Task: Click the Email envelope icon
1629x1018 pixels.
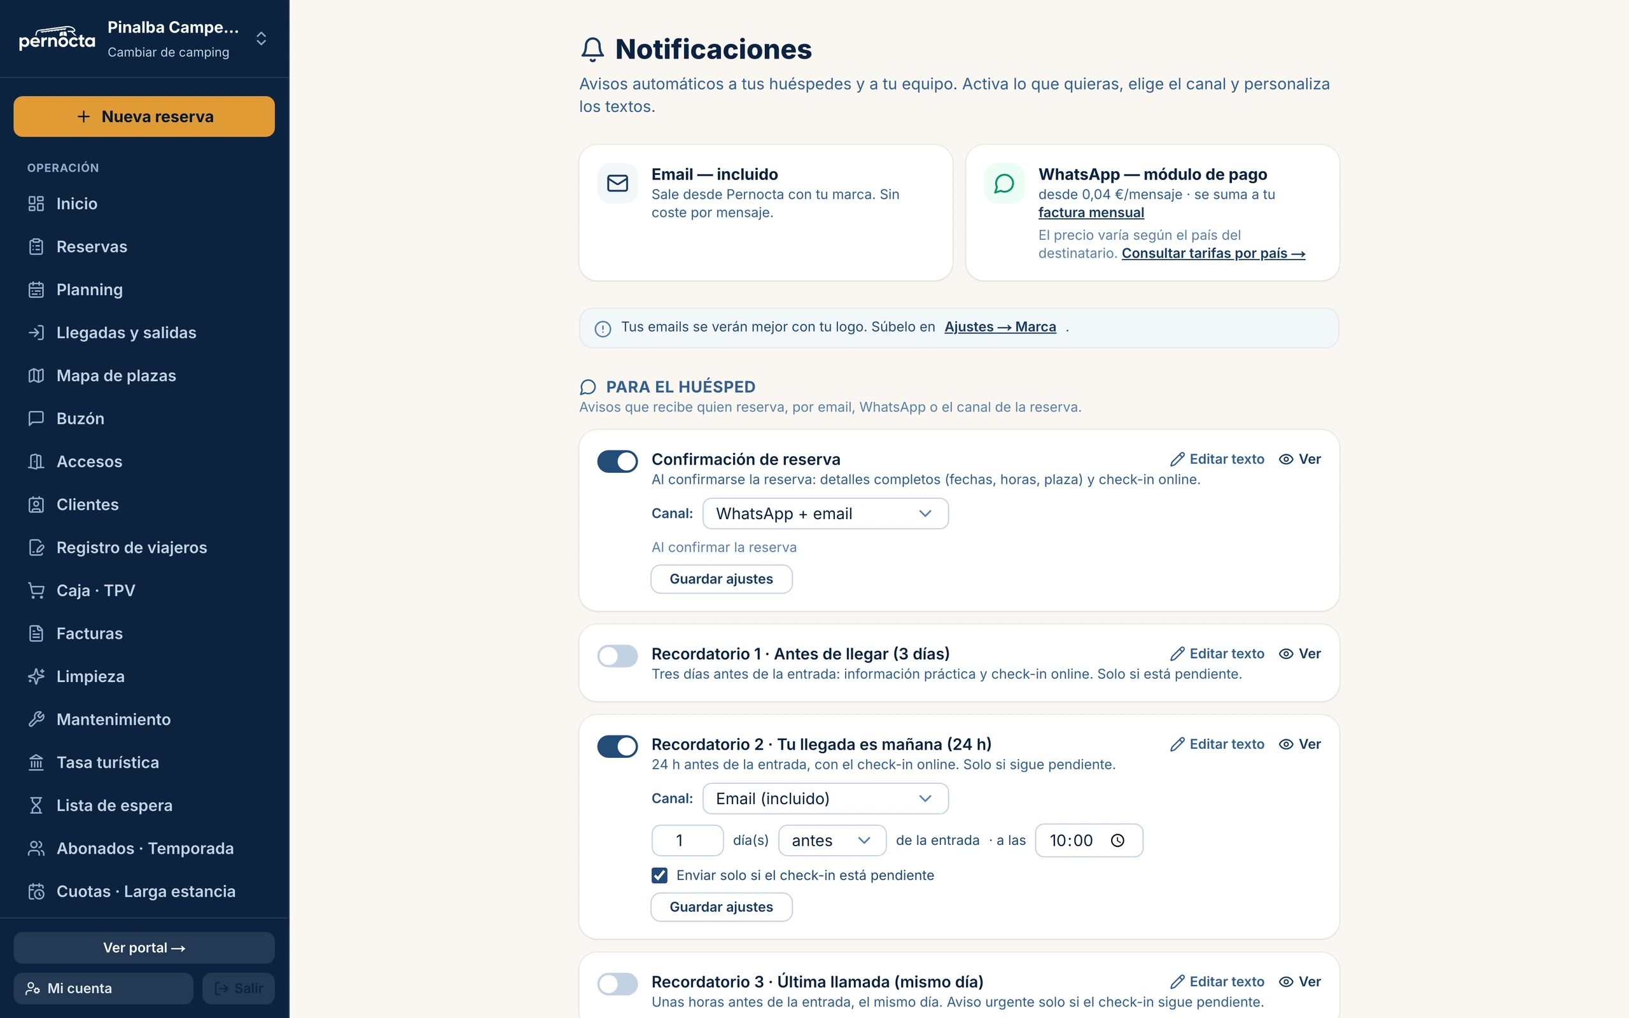Action: coord(617,183)
